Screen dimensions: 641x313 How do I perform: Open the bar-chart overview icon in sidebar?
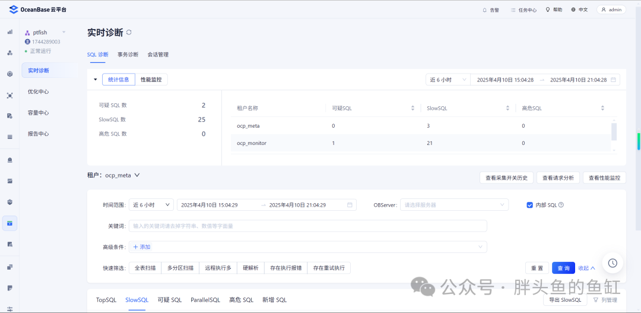point(10,31)
